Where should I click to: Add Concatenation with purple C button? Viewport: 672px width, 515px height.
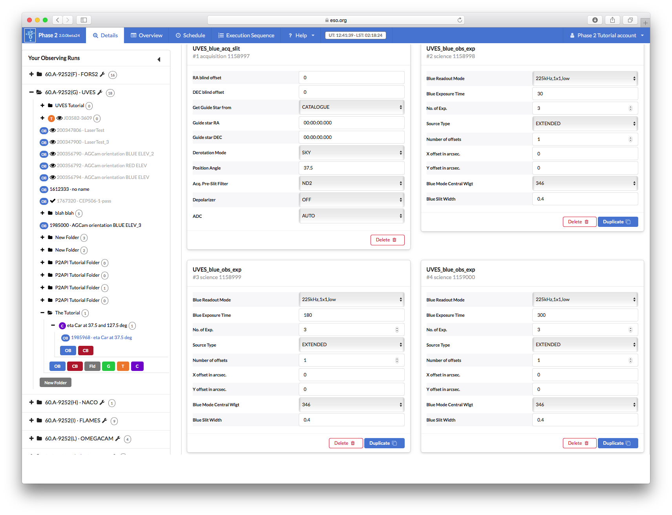(137, 366)
